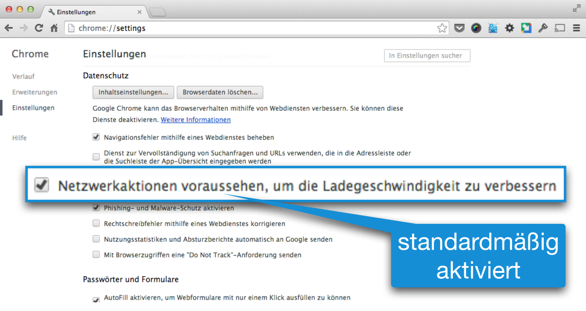Click the Inhaltseinstellungen... button

(133, 92)
